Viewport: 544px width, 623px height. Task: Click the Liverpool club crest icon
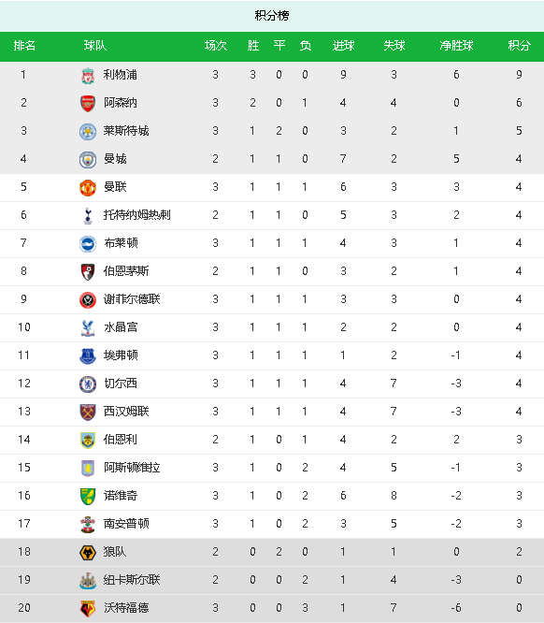coord(87,75)
